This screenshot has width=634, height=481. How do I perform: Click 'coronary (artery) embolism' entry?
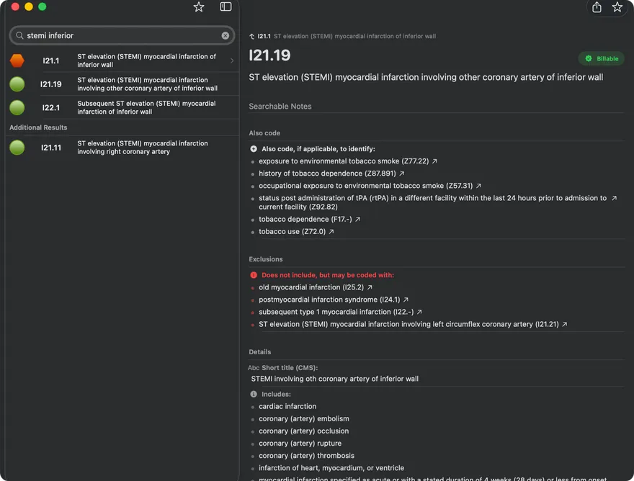pos(303,419)
